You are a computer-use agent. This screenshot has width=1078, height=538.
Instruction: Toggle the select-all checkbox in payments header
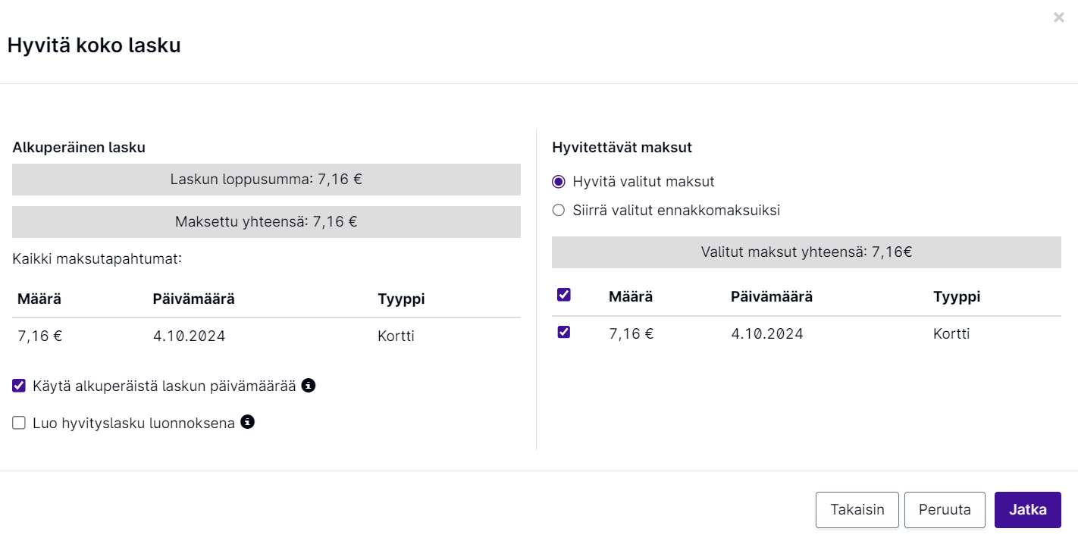click(564, 296)
